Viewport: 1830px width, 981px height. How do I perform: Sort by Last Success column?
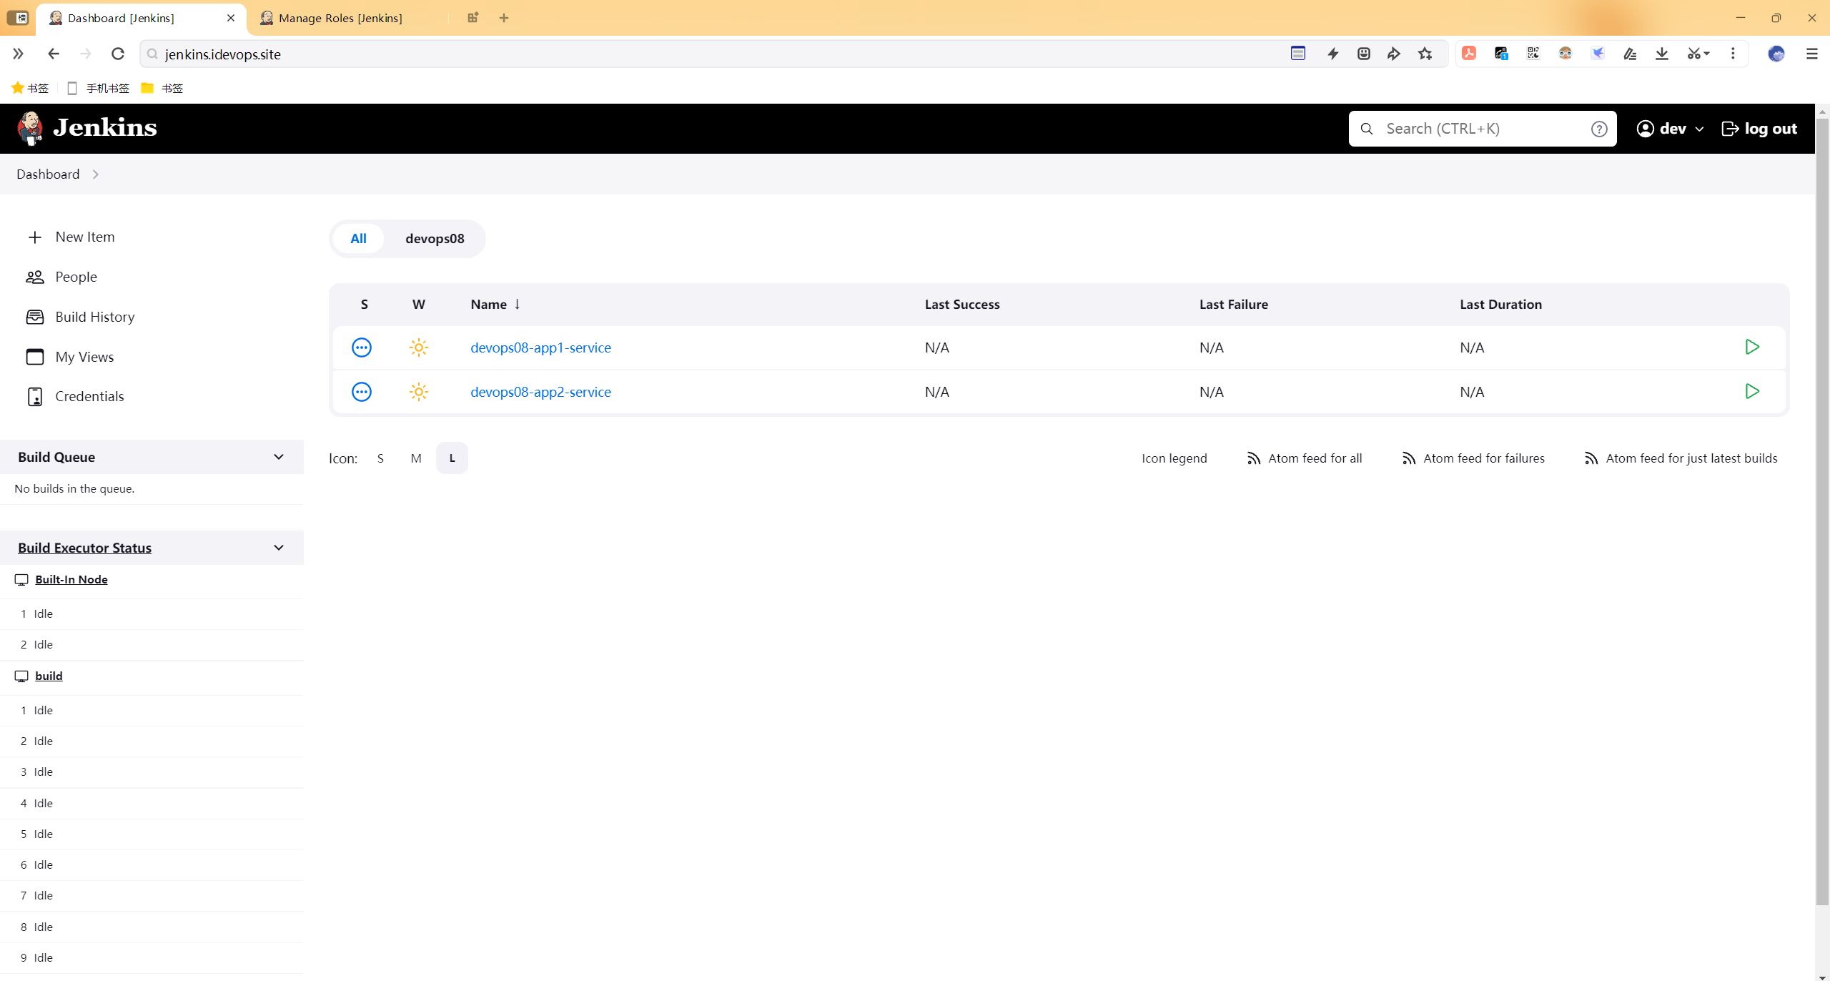tap(962, 305)
